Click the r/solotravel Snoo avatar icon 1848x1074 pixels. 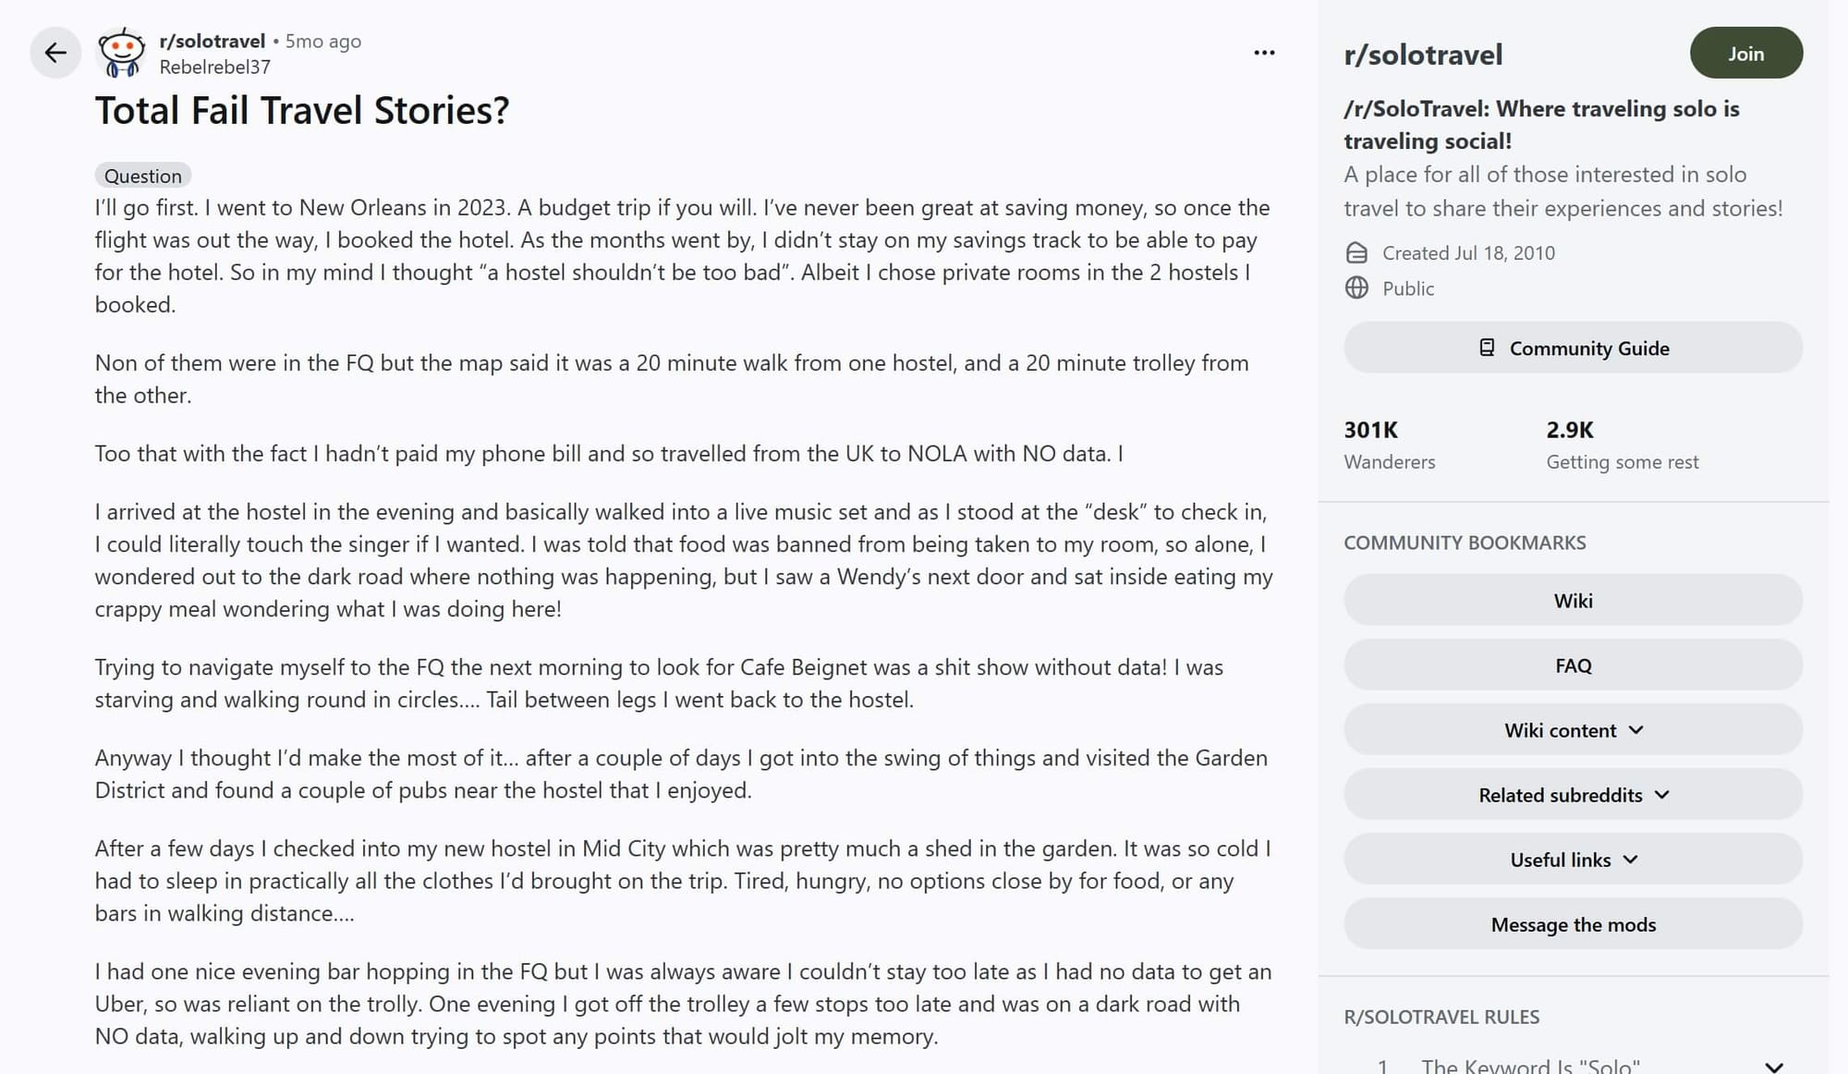122,53
